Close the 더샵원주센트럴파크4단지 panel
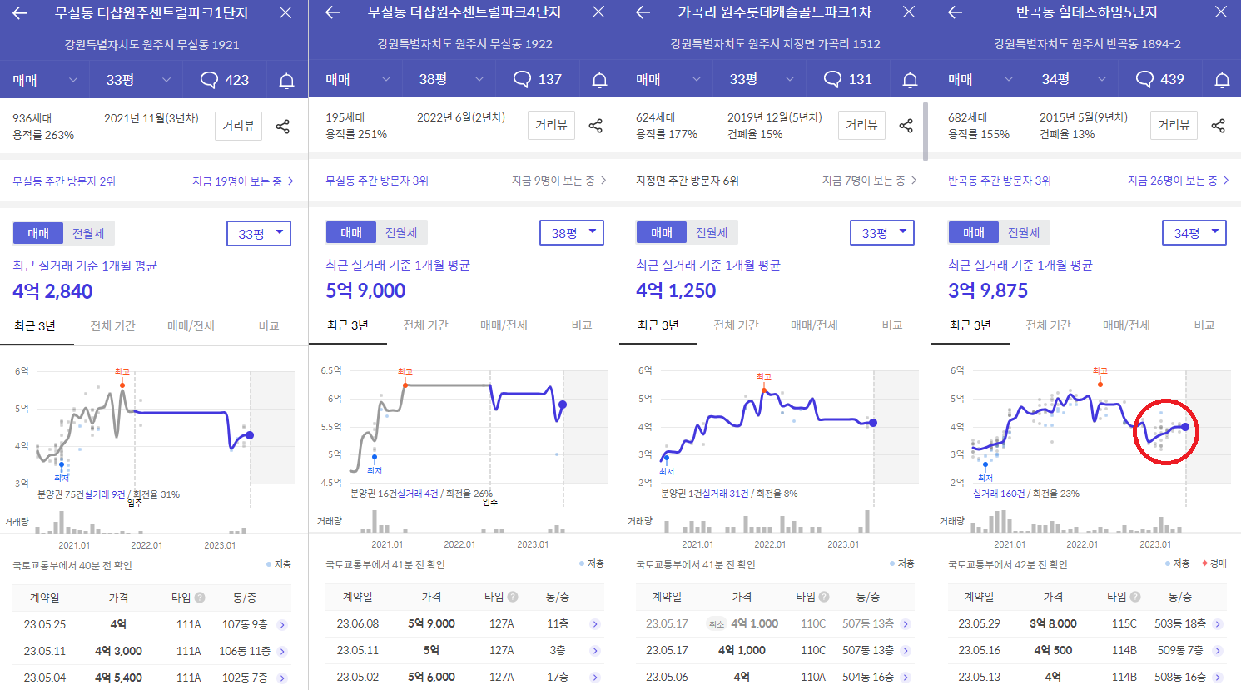 pos(598,12)
